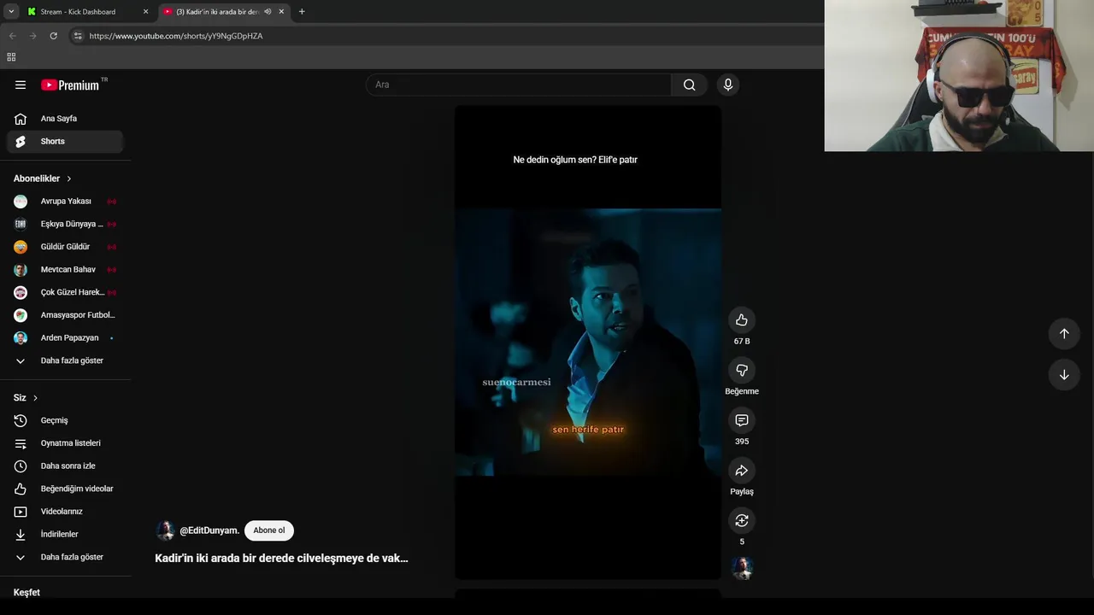Expand the Kadir'in iki arada video title

pyautogui.click(x=281, y=559)
